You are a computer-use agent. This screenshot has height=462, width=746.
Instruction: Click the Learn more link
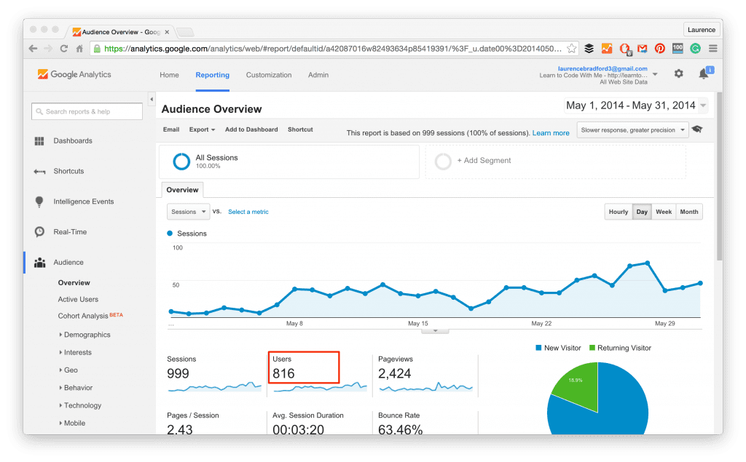click(551, 132)
